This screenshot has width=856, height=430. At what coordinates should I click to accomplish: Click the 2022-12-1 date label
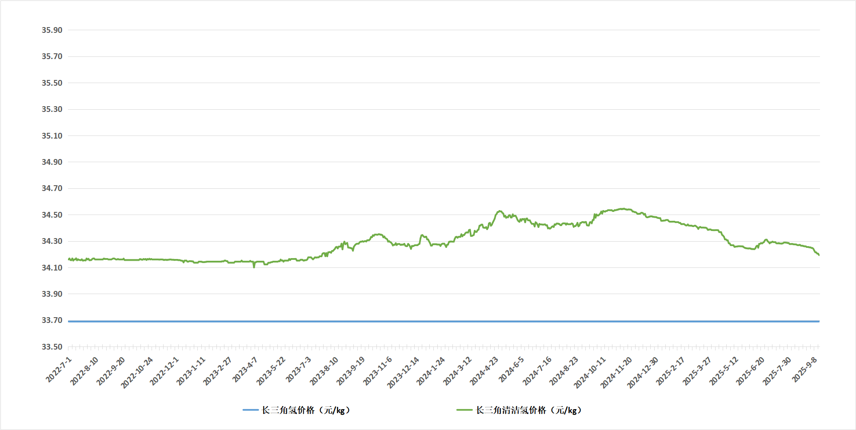(x=164, y=371)
